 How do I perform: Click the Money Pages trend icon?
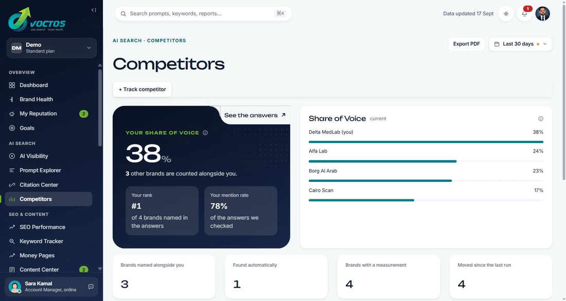coord(12,255)
